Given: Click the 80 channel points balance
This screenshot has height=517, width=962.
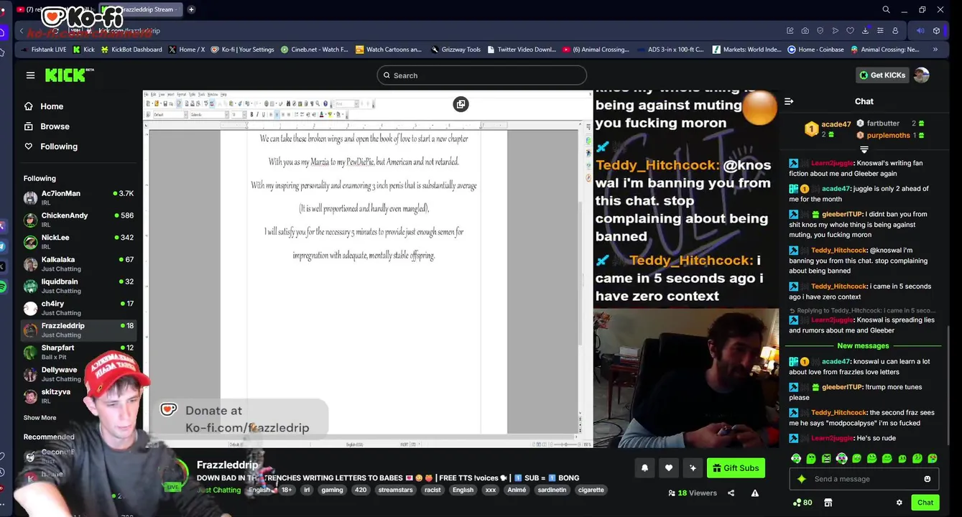Looking at the screenshot, I should (803, 503).
